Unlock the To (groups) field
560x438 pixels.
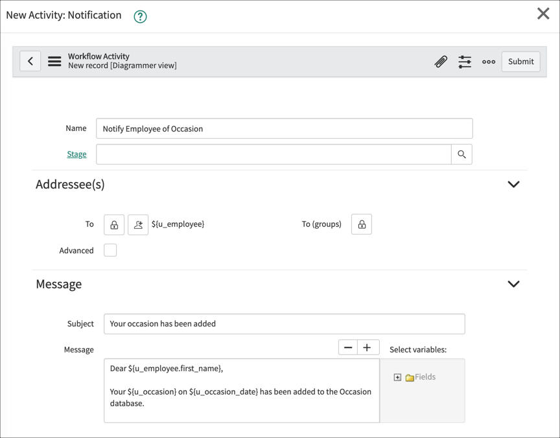click(361, 224)
